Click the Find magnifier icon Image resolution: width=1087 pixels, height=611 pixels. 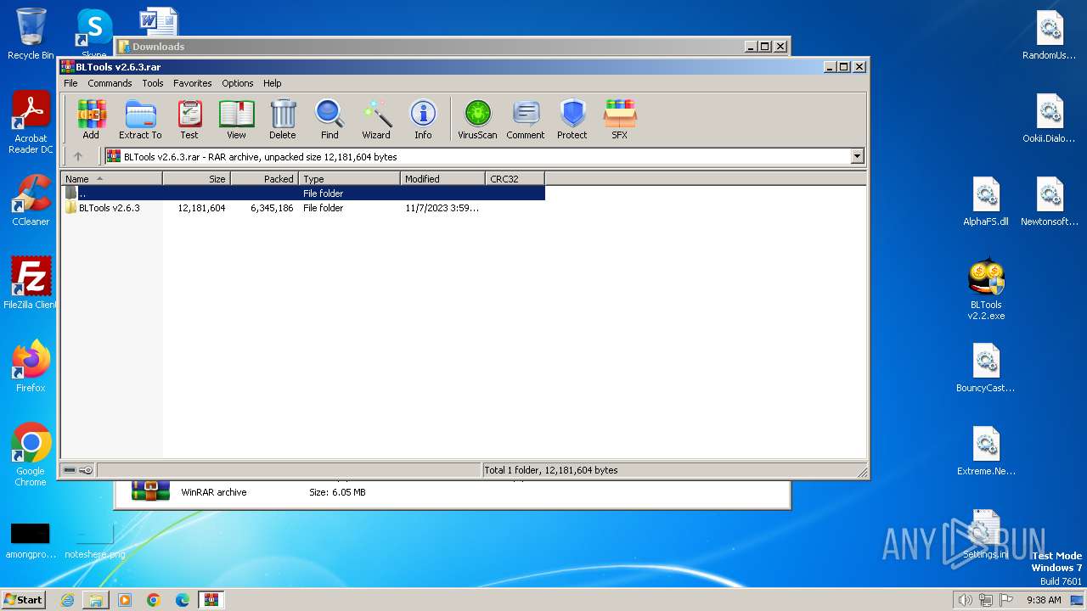[329, 119]
